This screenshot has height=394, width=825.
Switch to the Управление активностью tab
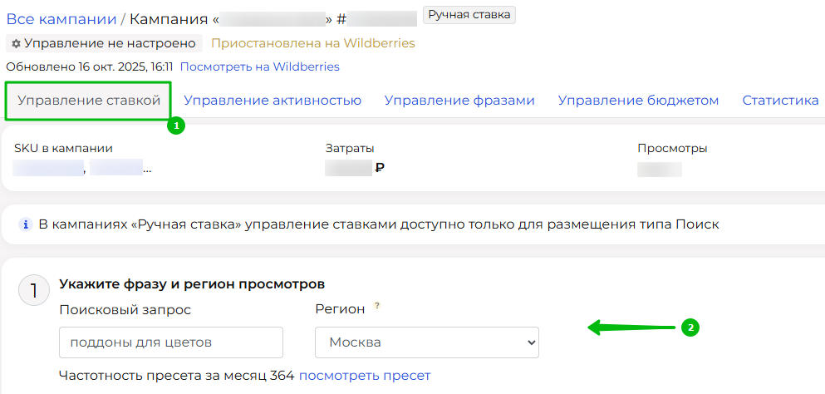point(273,101)
